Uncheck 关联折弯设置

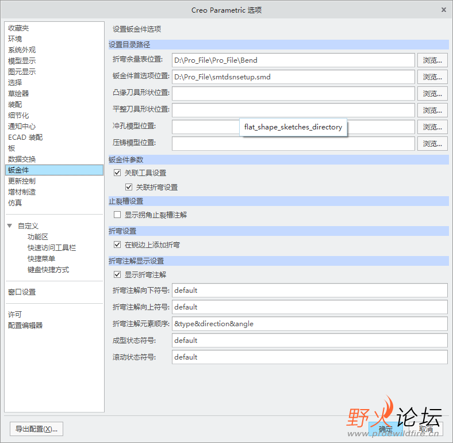pos(129,187)
